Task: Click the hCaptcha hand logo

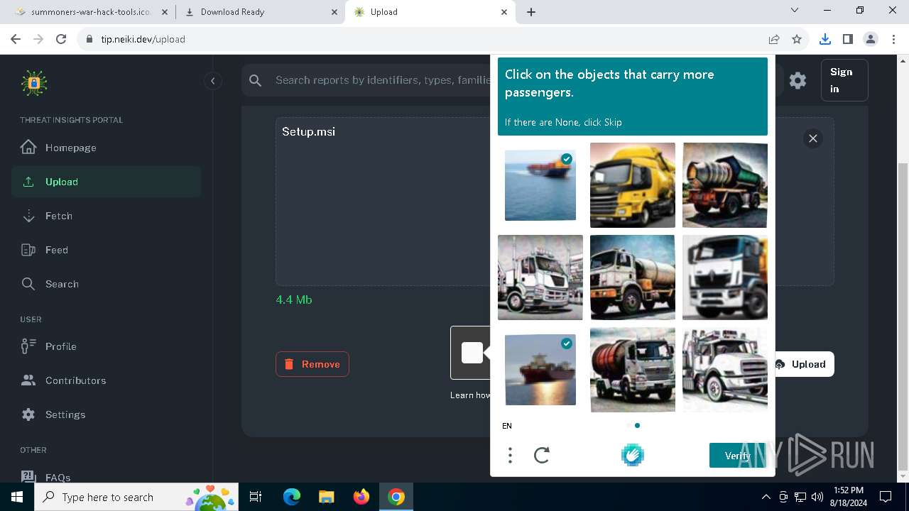Action: click(x=632, y=455)
